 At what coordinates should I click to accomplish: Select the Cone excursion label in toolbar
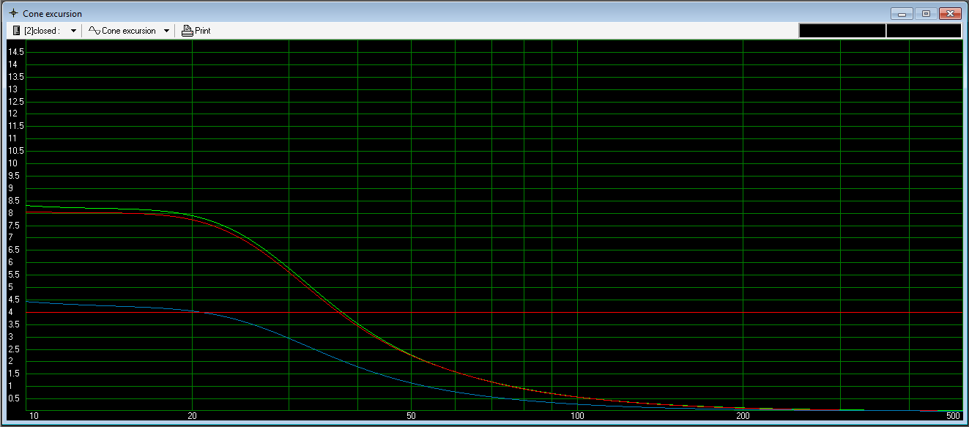coord(129,31)
